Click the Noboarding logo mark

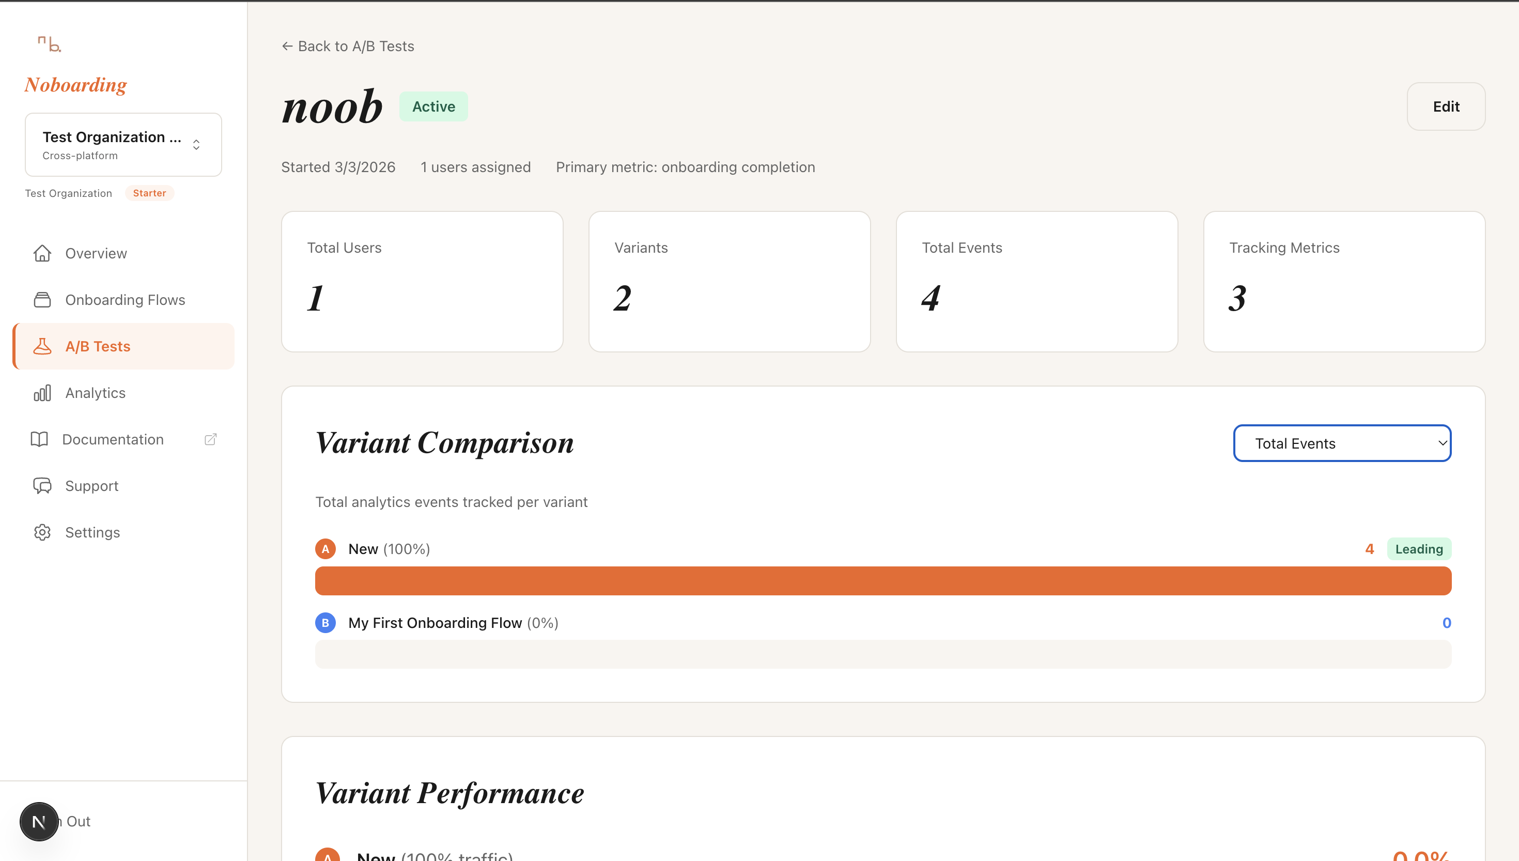tap(50, 43)
